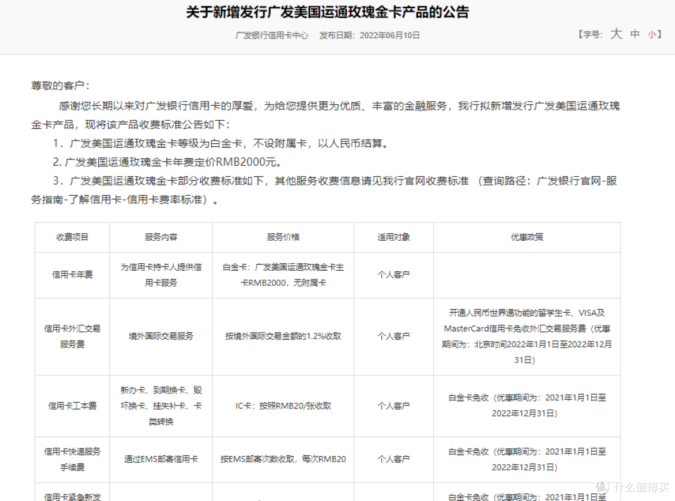Click the table header 适用对象
Screen dimensions: 675x501
tap(394, 237)
